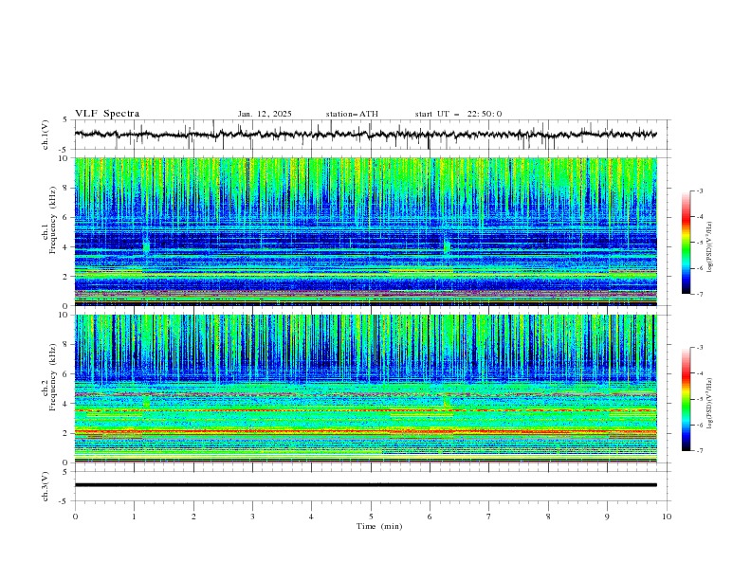Click the ch.2 colorbar log(PSD) label
Image resolution: width=751 pixels, height=580 pixels.
click(x=709, y=404)
